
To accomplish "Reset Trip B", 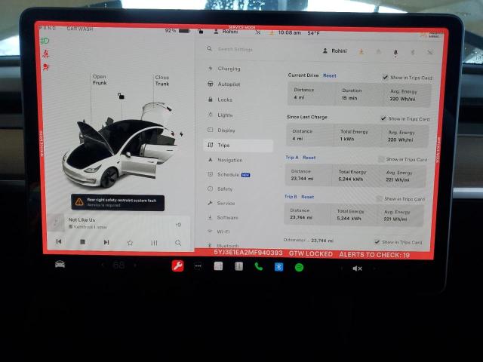I will click(307, 197).
